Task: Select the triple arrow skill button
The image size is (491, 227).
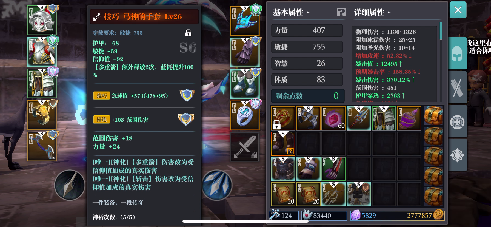Action: point(217,185)
